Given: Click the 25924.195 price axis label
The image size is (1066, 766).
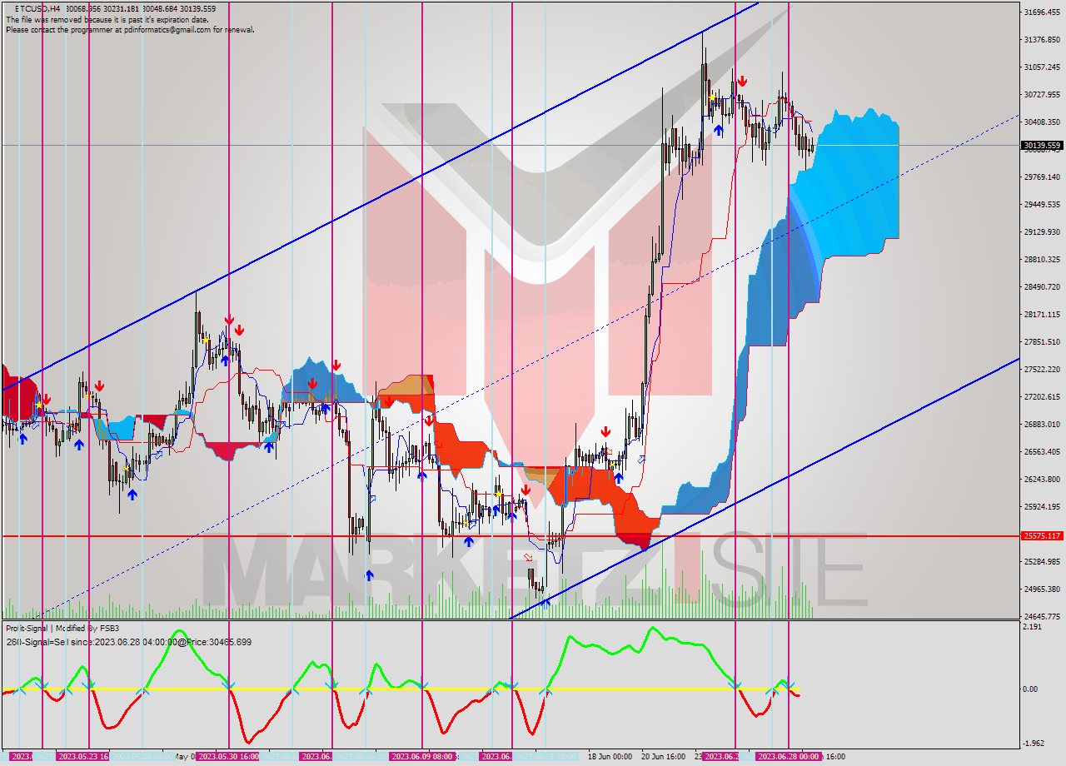Looking at the screenshot, I should tap(1042, 506).
